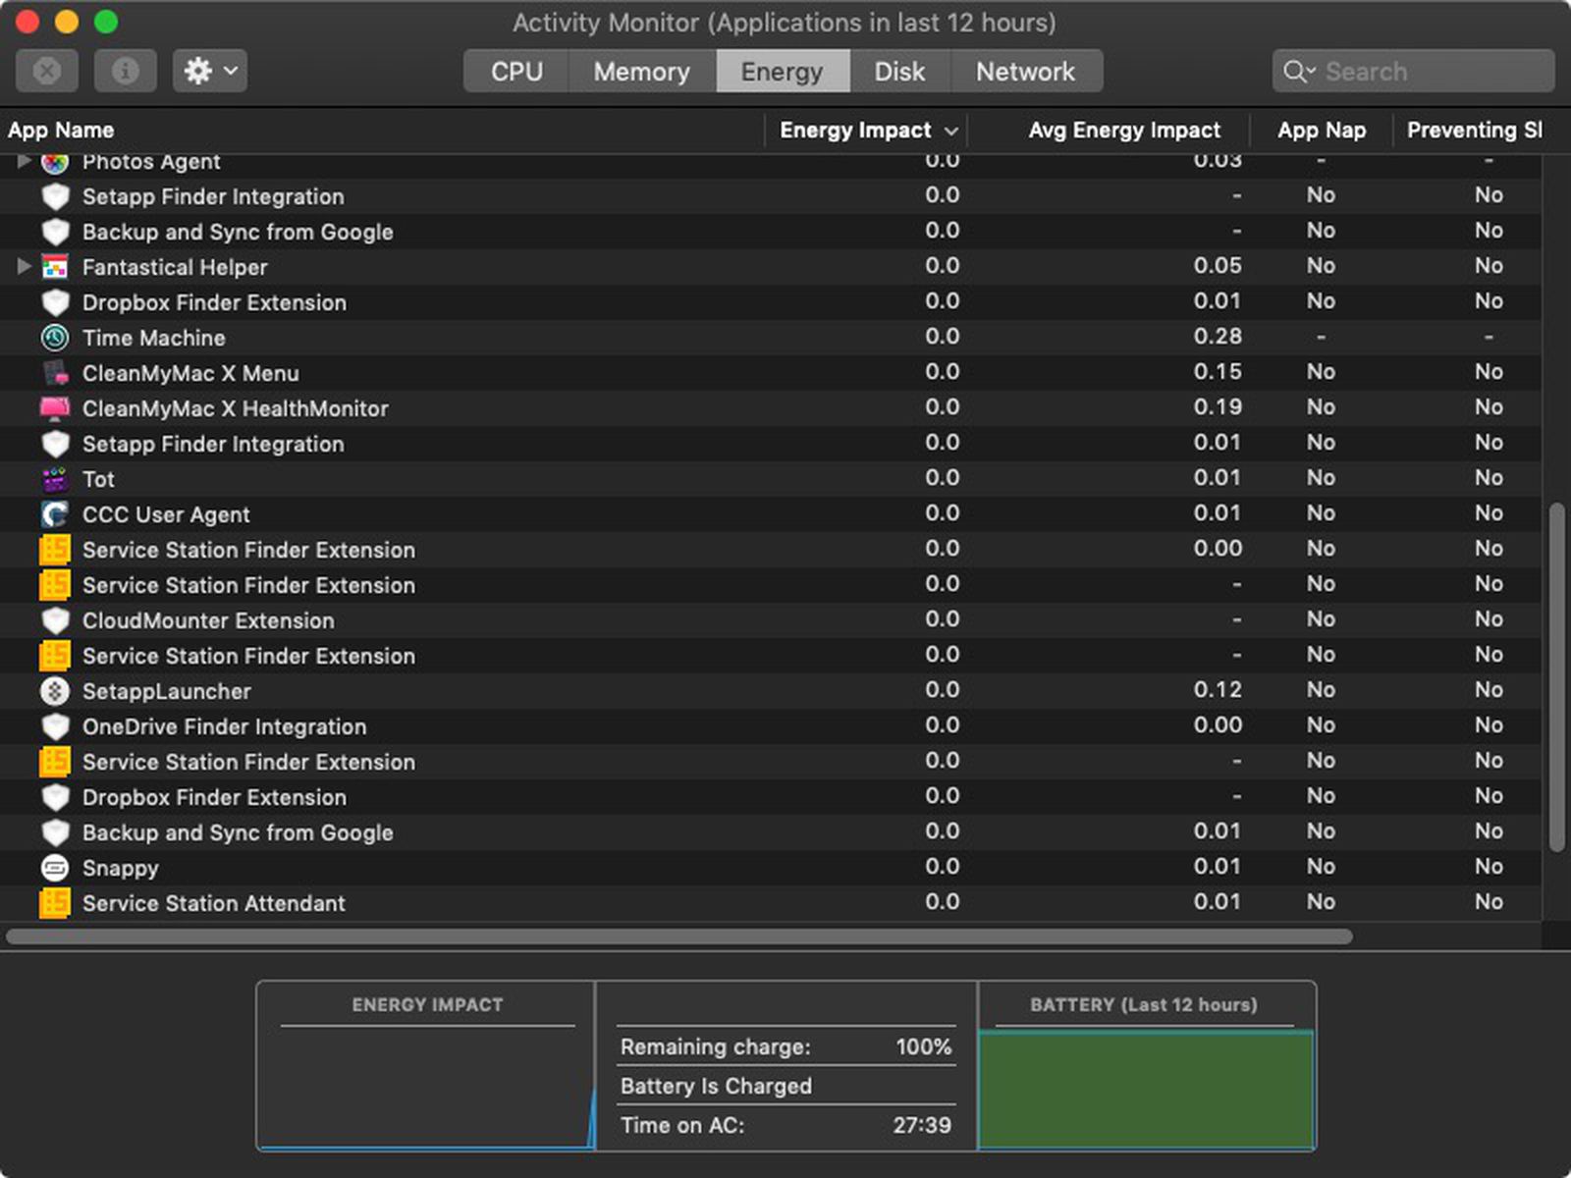Toggle sort order on Energy Impact column
This screenshot has width=1571, height=1178.
[855, 130]
